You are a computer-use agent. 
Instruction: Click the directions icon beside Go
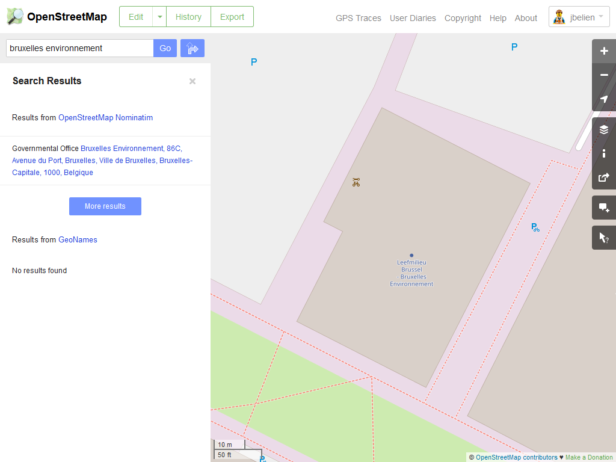click(192, 48)
